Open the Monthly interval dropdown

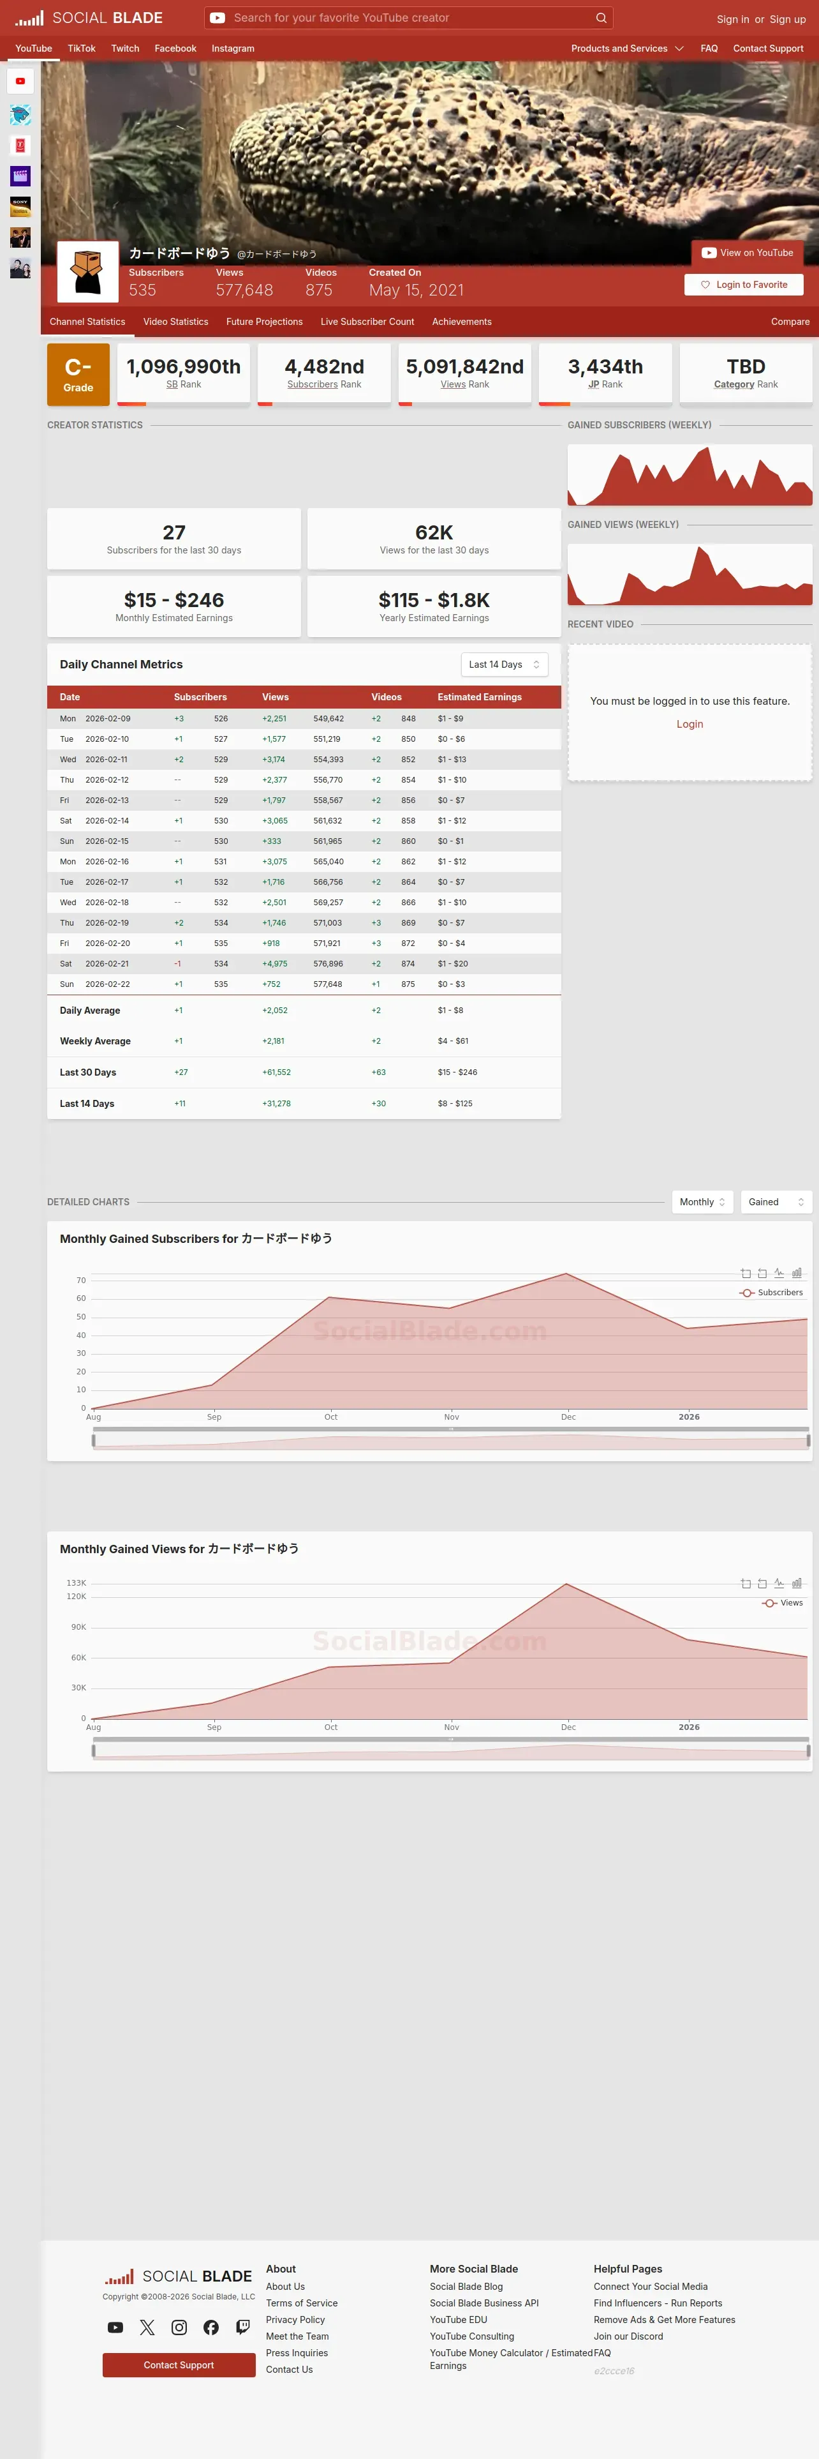coord(703,1202)
